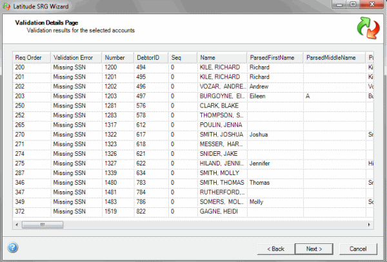Select the MESSER, HAR... name cell
This screenshot has width=387, height=262.
click(222, 144)
